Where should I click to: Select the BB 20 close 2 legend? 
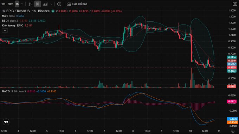click(24, 21)
